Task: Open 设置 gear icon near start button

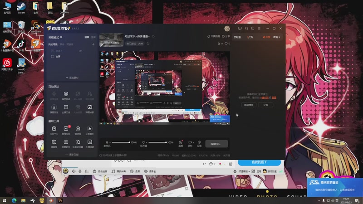Action: point(199,143)
